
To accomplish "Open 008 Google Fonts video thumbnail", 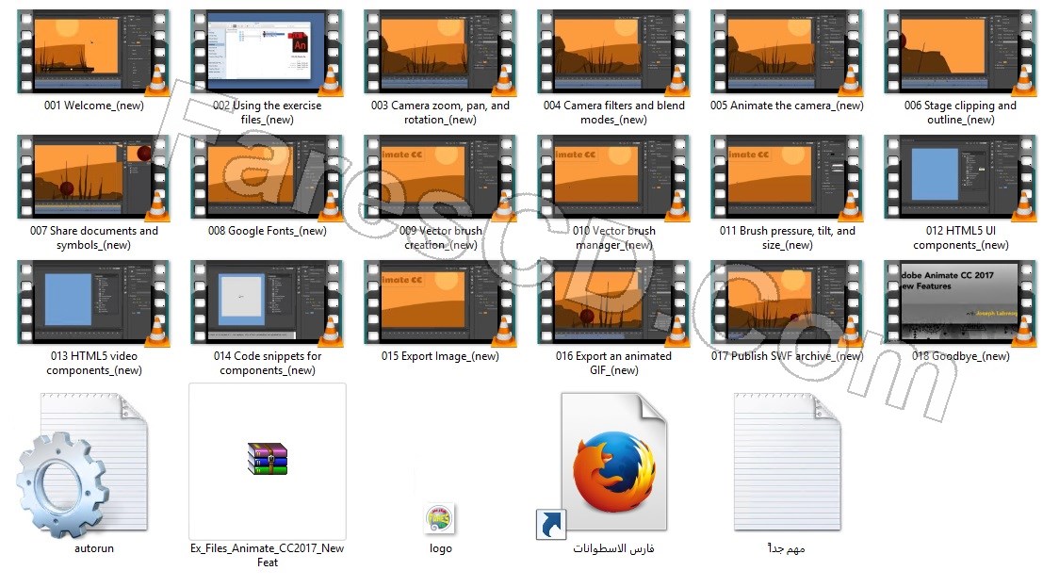I will click(267, 178).
